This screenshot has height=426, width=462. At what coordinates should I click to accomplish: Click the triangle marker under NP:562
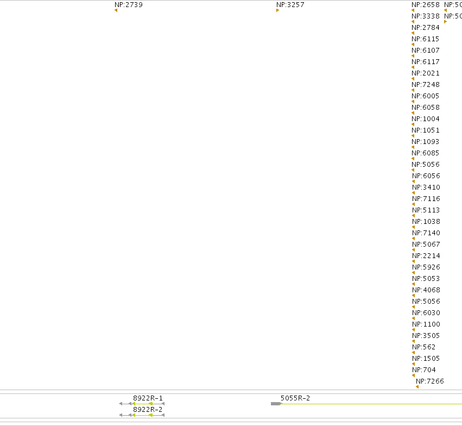point(413,353)
